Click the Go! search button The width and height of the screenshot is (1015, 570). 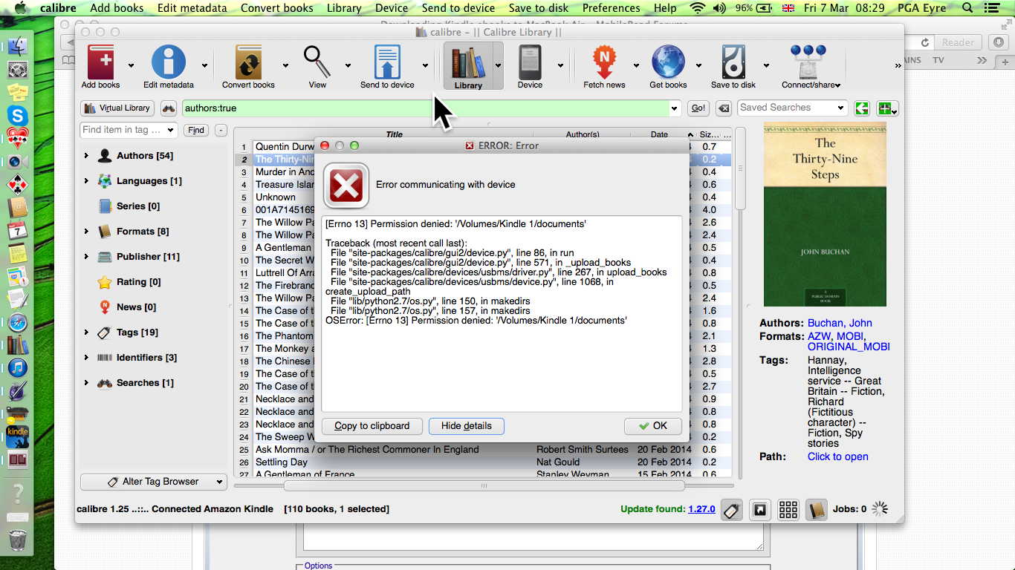click(x=698, y=108)
